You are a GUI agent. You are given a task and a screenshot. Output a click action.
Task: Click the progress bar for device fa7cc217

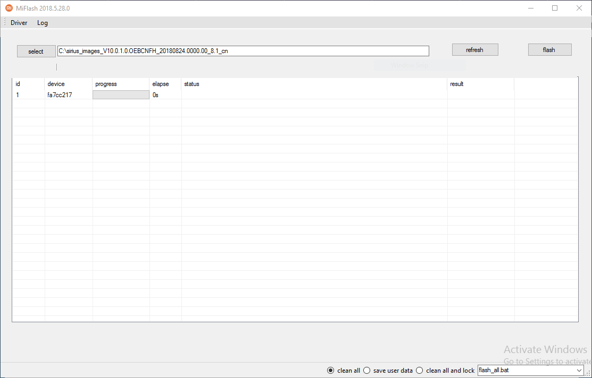(121, 95)
